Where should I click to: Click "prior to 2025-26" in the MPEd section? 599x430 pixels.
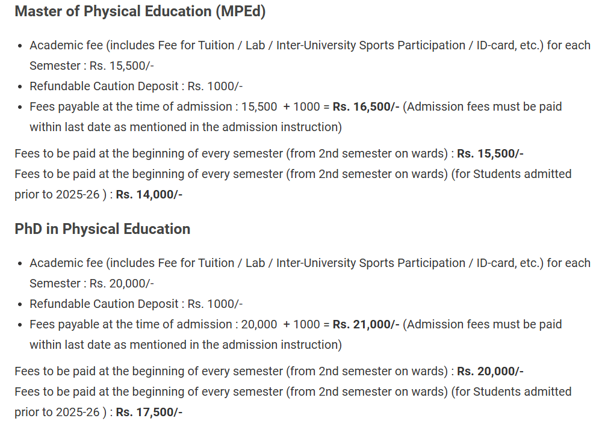(59, 194)
